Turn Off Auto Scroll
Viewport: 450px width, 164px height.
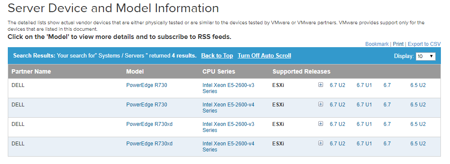264,56
